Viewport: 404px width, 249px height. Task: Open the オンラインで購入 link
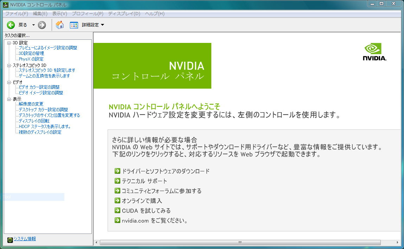(142, 200)
